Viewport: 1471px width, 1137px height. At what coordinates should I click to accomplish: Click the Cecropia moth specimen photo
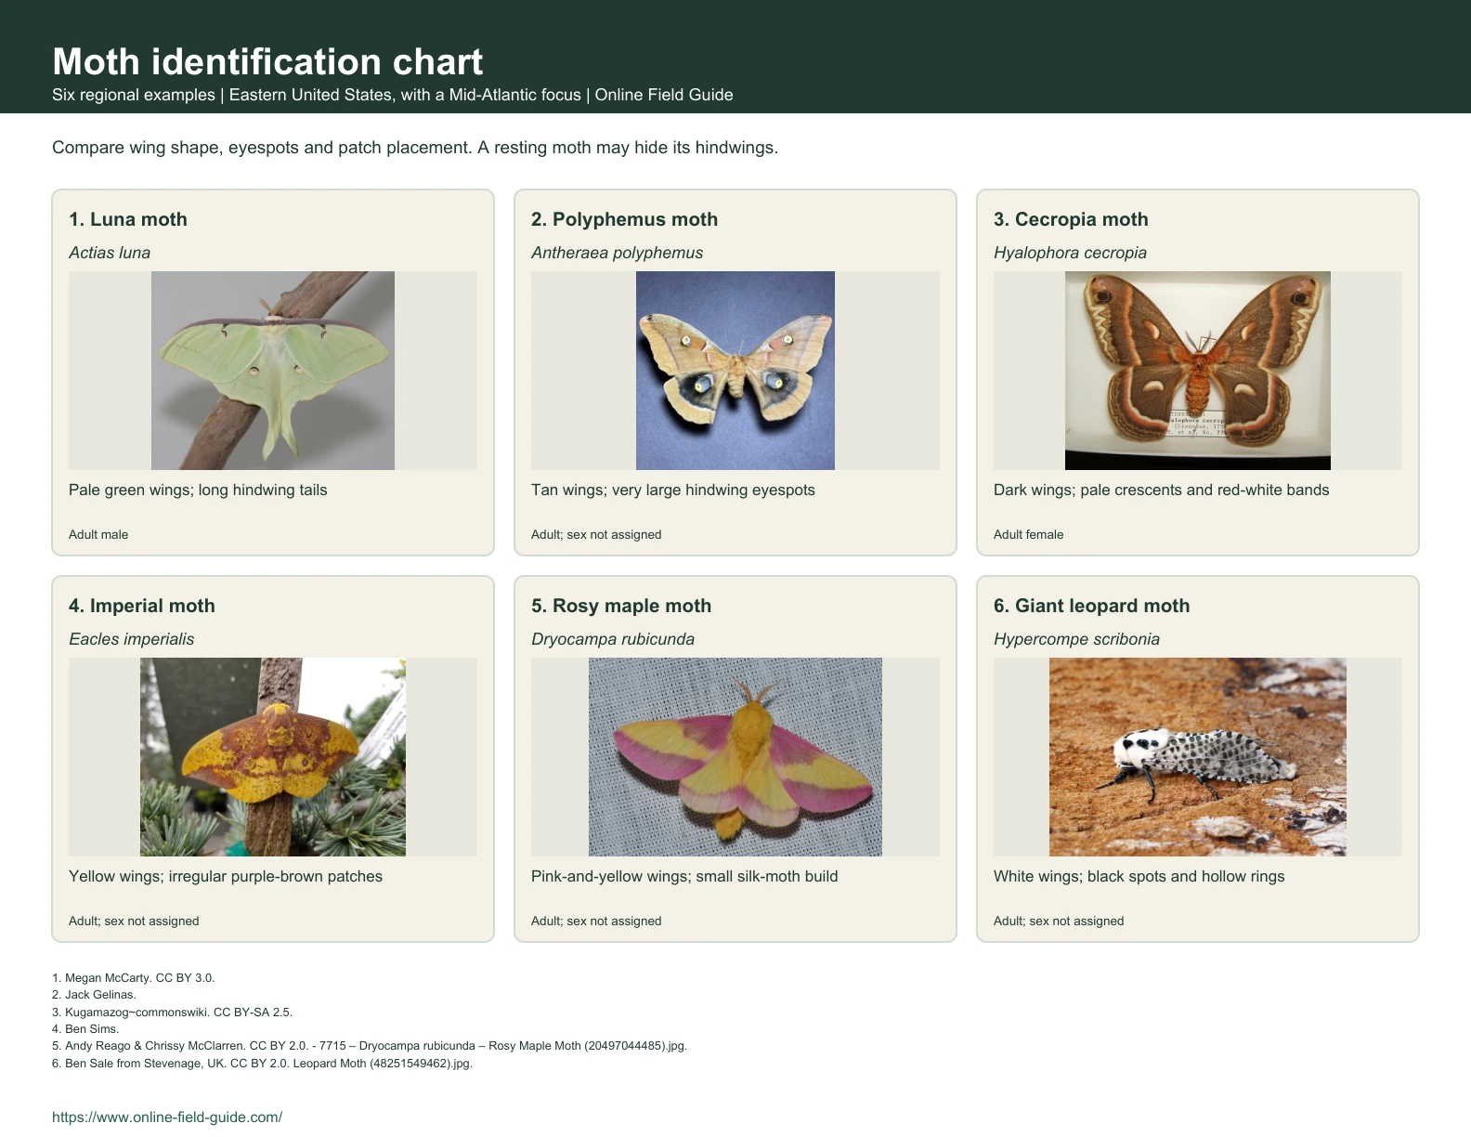pos(1198,371)
